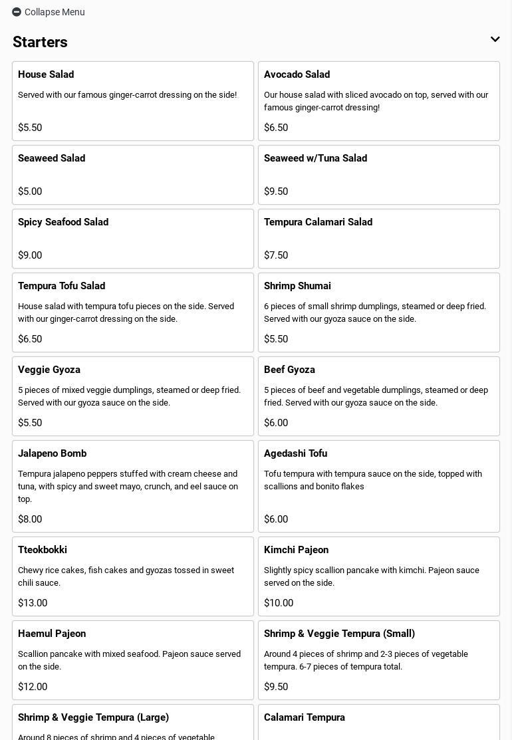Pick the Spicy Seafood Salad item
Screen dimensions: 512x740
133,239
